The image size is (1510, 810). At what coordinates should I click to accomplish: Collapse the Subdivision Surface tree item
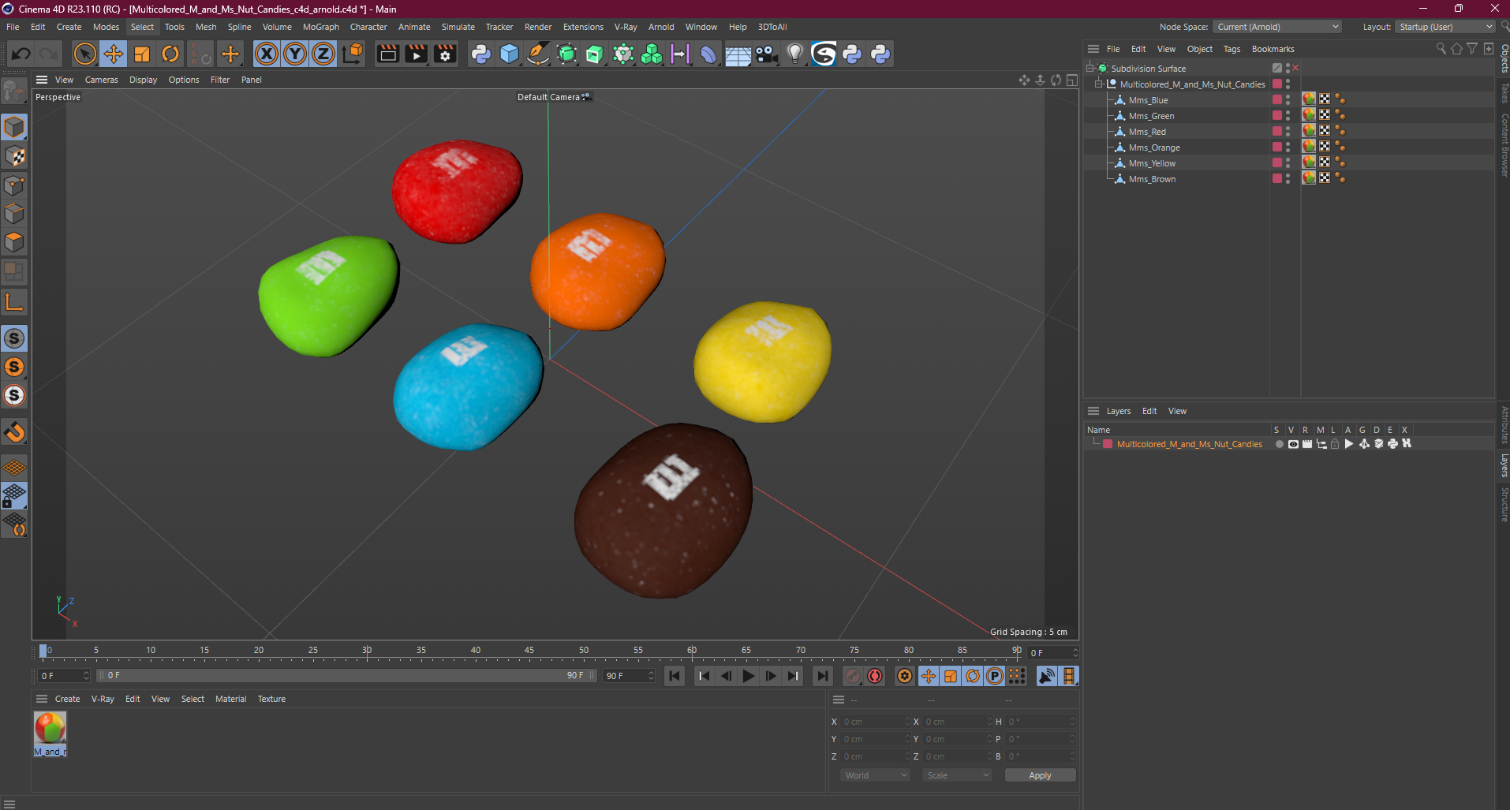1090,68
